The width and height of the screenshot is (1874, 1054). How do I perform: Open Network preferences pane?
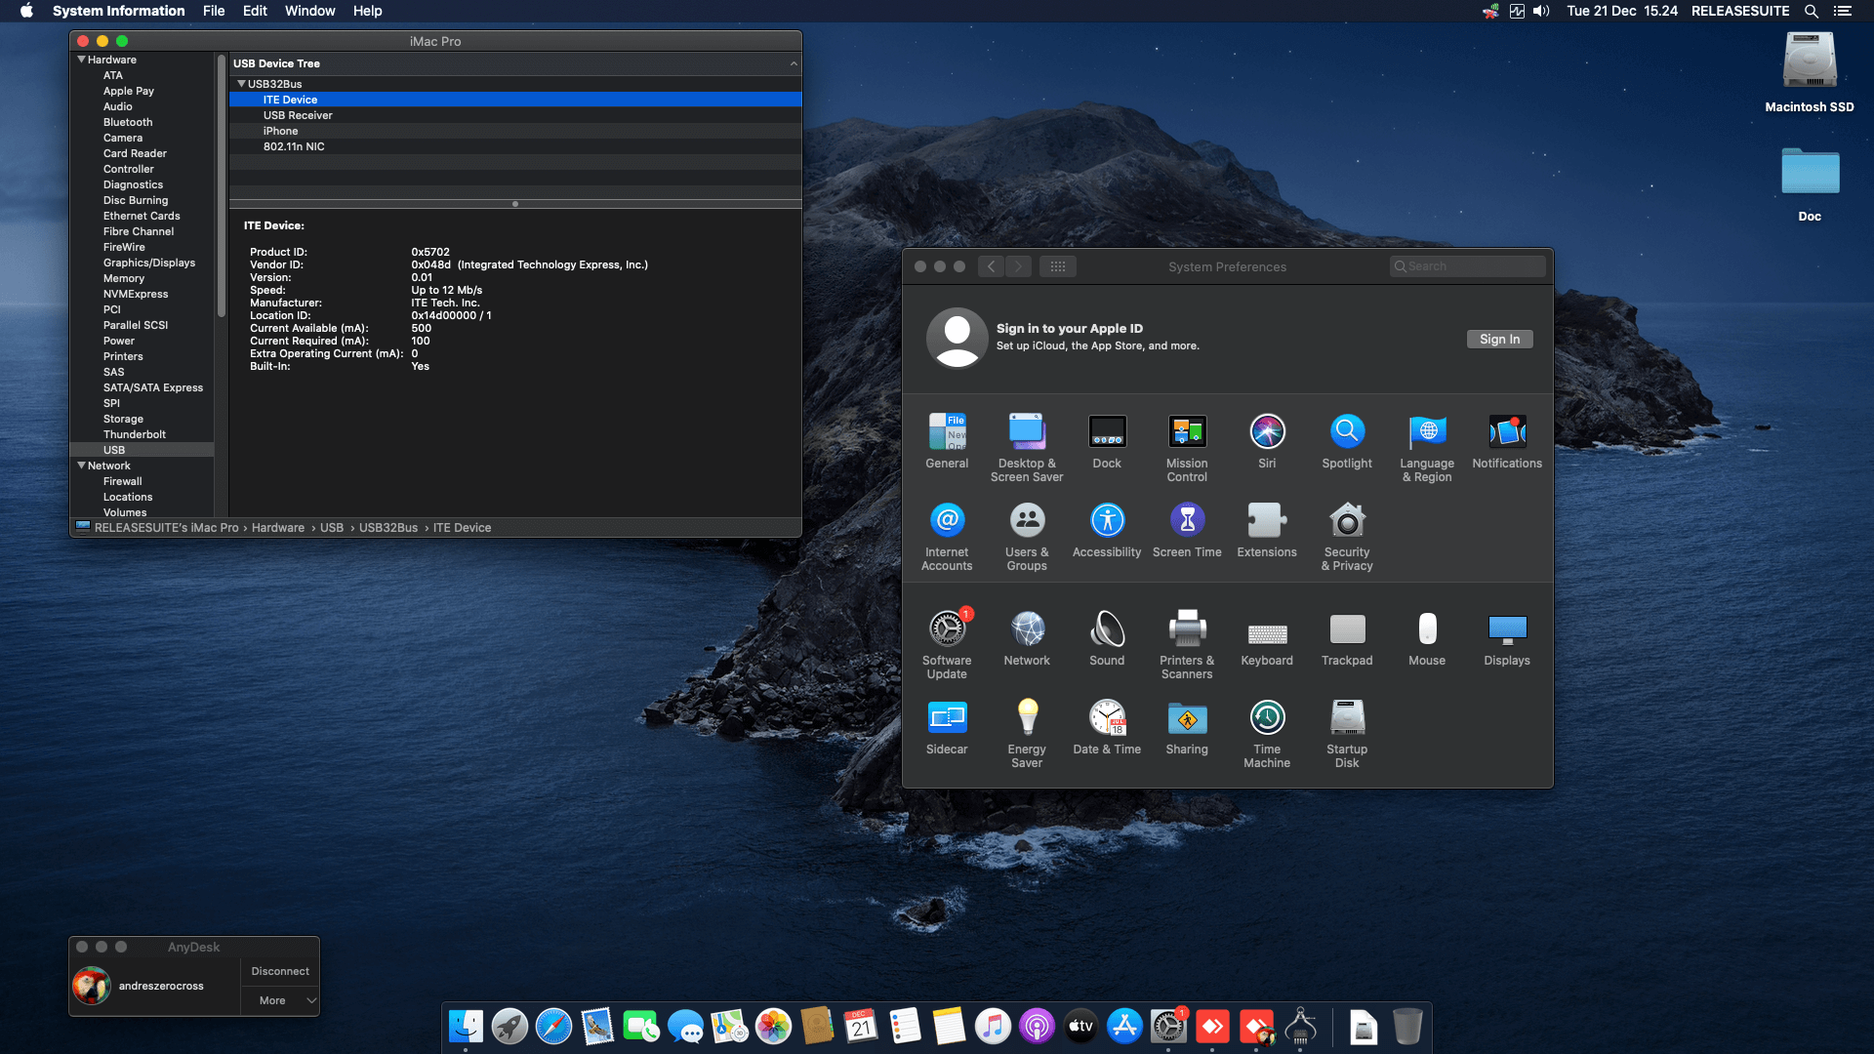[x=1027, y=638]
